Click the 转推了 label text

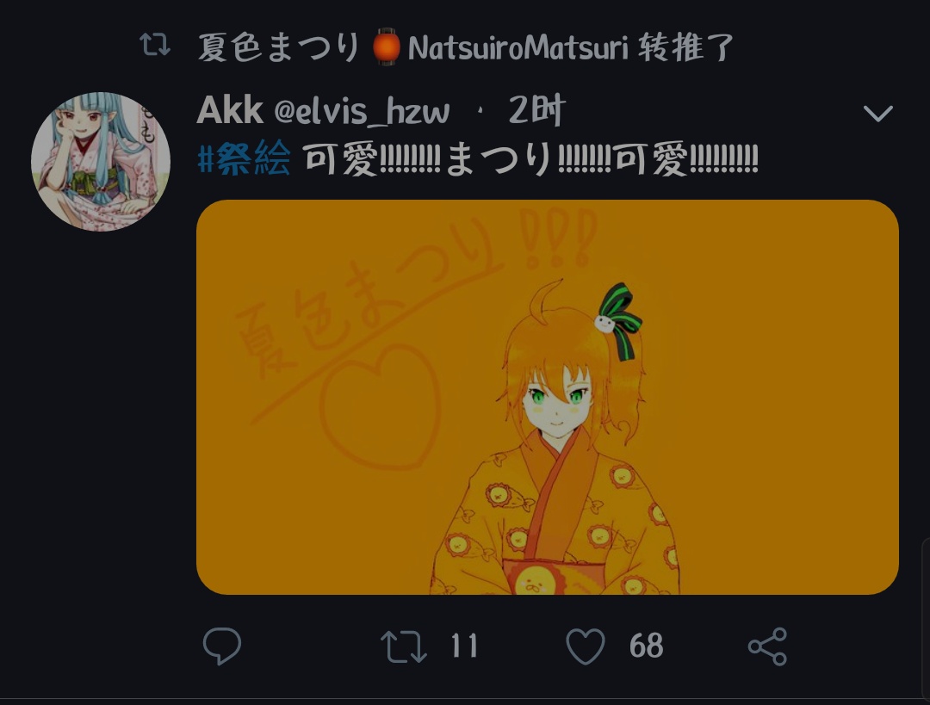685,46
